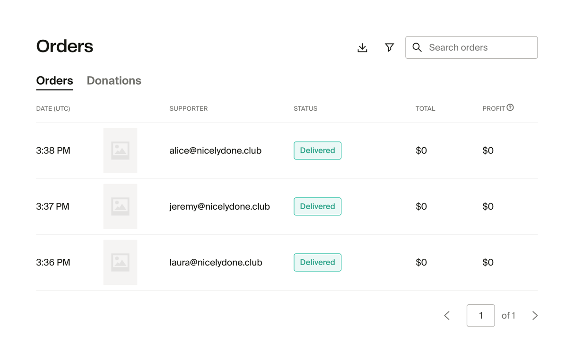Go to next page arrow
The image size is (574, 363).
(535, 315)
